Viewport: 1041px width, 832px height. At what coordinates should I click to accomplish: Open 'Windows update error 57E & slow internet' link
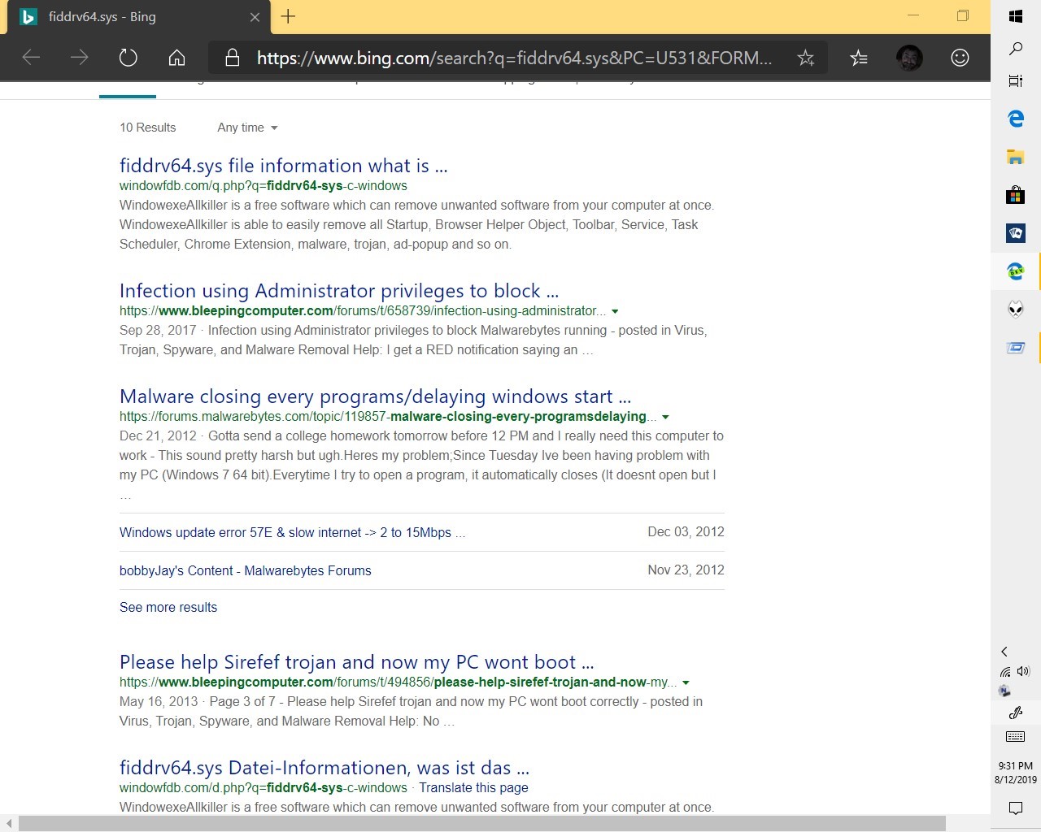pos(292,532)
